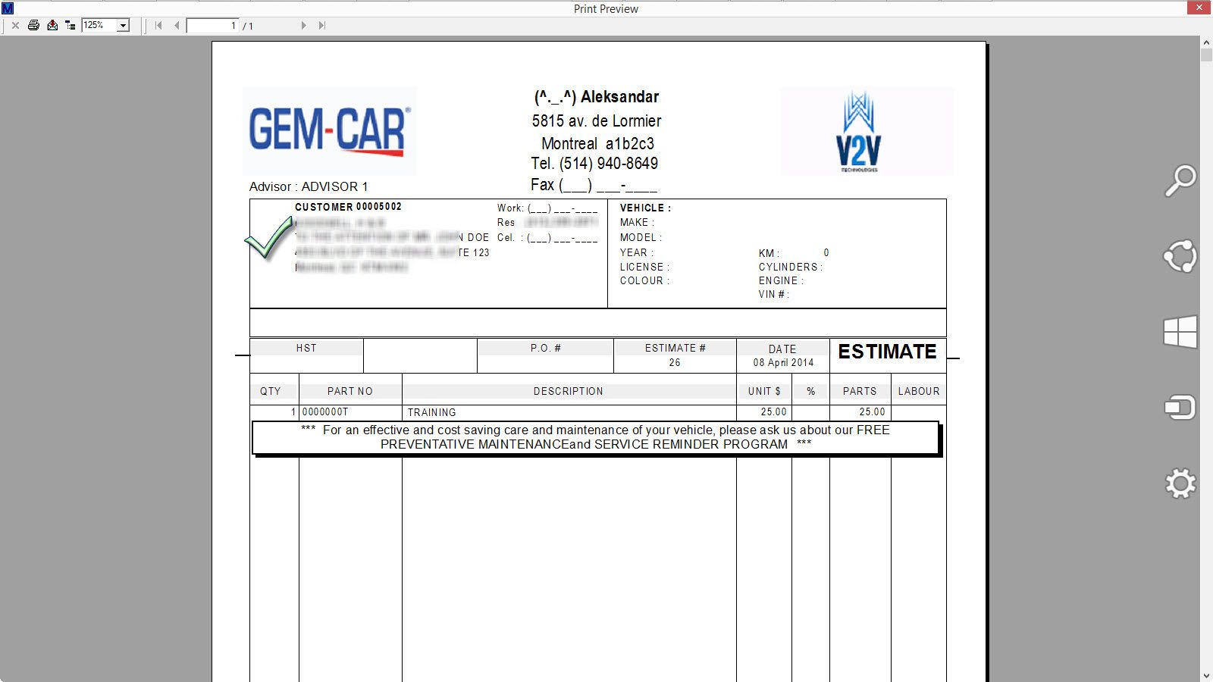Click the ESTIMATE heading text
The image size is (1213, 682).
(887, 352)
